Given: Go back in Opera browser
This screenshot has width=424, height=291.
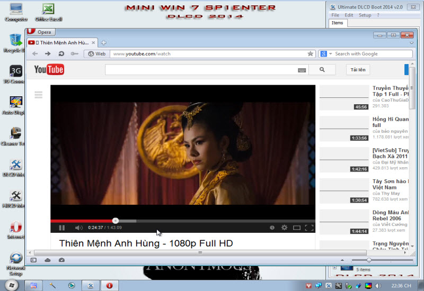Looking at the screenshot, I should (35, 54).
